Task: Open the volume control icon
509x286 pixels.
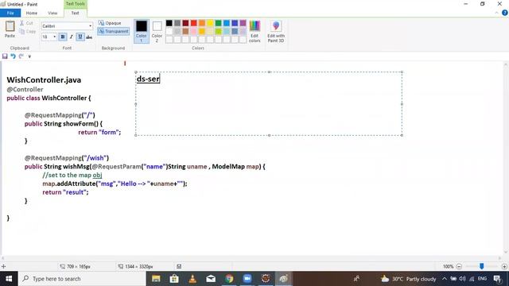Action: [463, 279]
